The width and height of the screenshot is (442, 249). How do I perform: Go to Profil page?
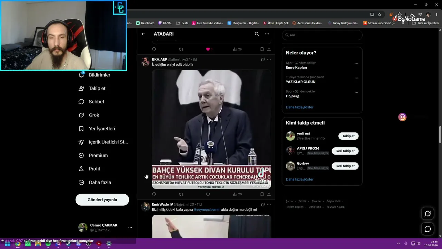click(89, 169)
